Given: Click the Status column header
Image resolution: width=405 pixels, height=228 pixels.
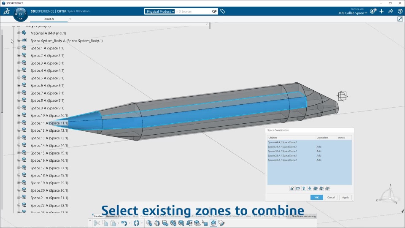Looking at the screenshot, I should [344, 138].
